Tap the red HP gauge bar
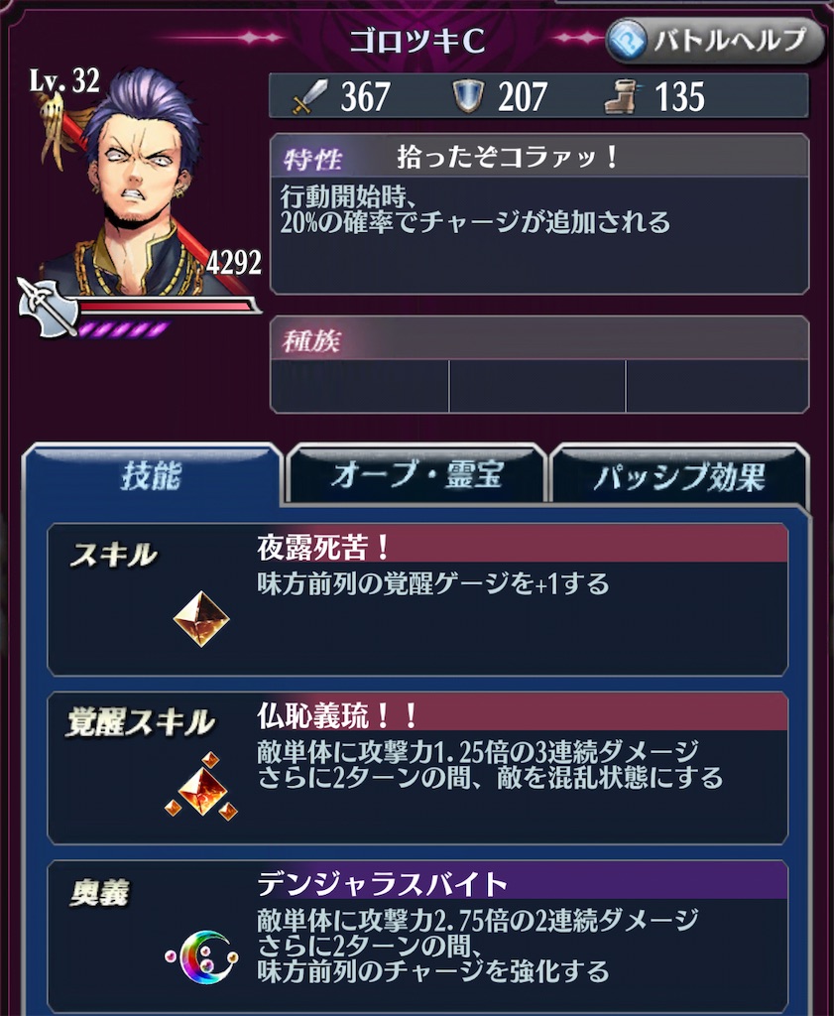The height and width of the screenshot is (1016, 834). tap(166, 306)
